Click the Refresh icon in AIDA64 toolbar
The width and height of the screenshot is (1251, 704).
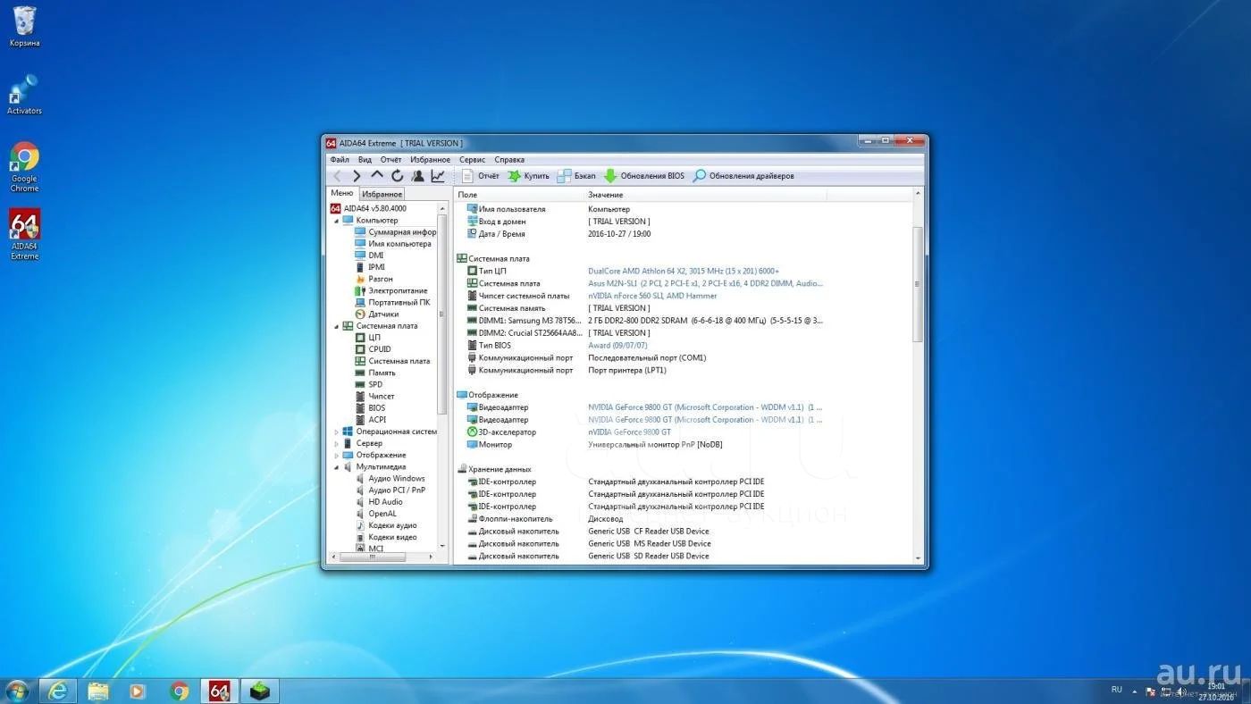[398, 176]
